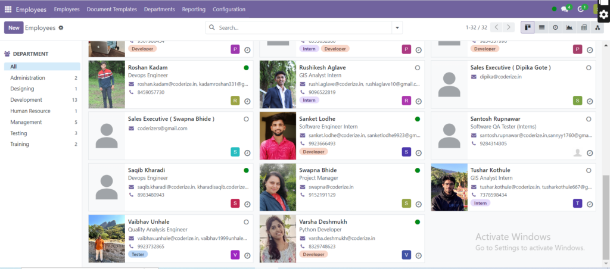610x269 pixels.
Task: Open the conversations icon with badge 4
Action: (565, 9)
